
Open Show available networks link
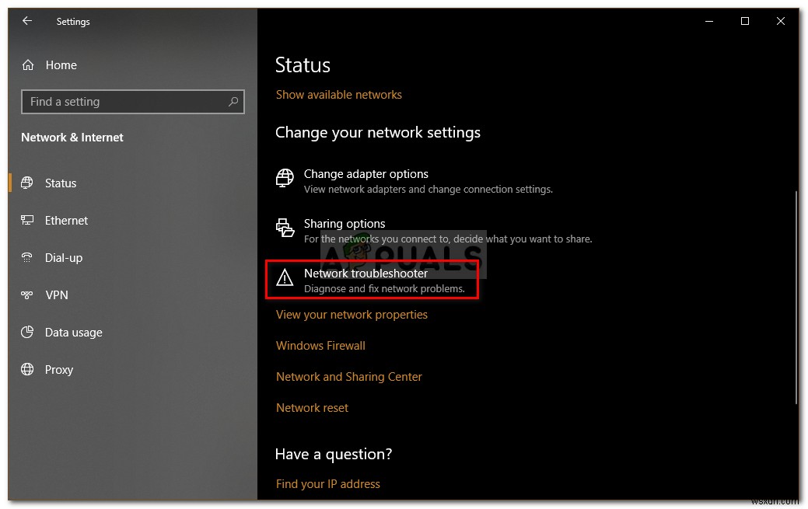click(x=339, y=95)
